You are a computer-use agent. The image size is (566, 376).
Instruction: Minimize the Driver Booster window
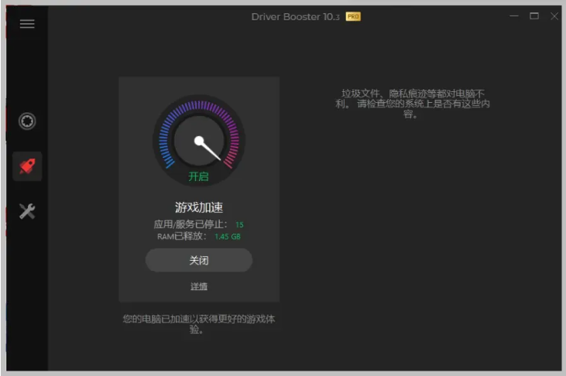pyautogui.click(x=514, y=16)
